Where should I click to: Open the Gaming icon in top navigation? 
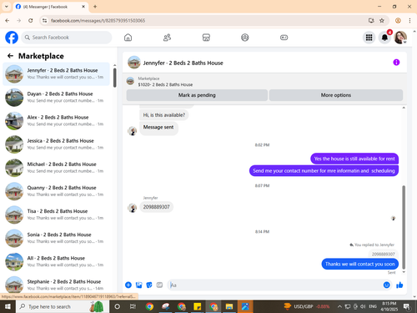(x=284, y=38)
